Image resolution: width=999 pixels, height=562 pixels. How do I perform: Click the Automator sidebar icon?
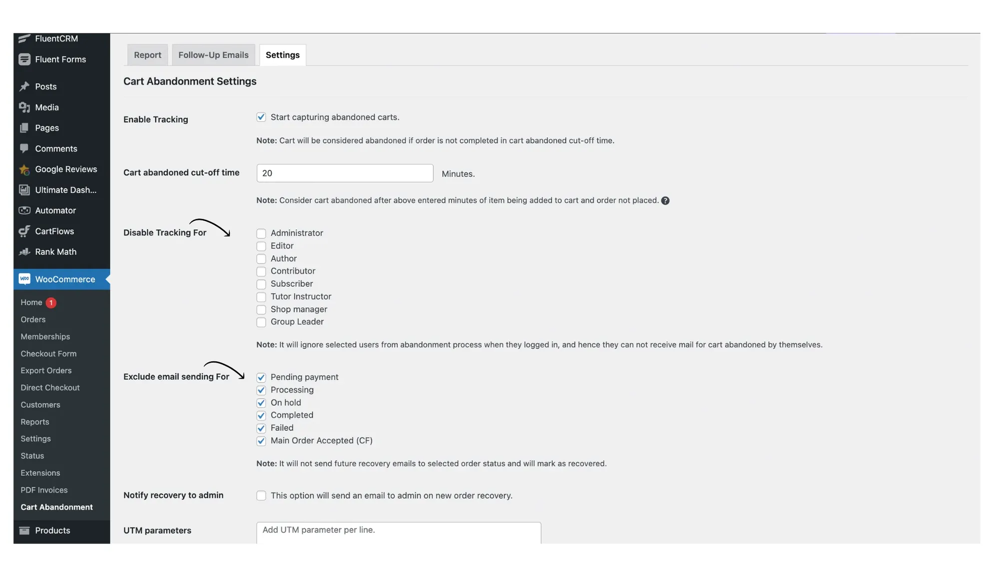(24, 210)
